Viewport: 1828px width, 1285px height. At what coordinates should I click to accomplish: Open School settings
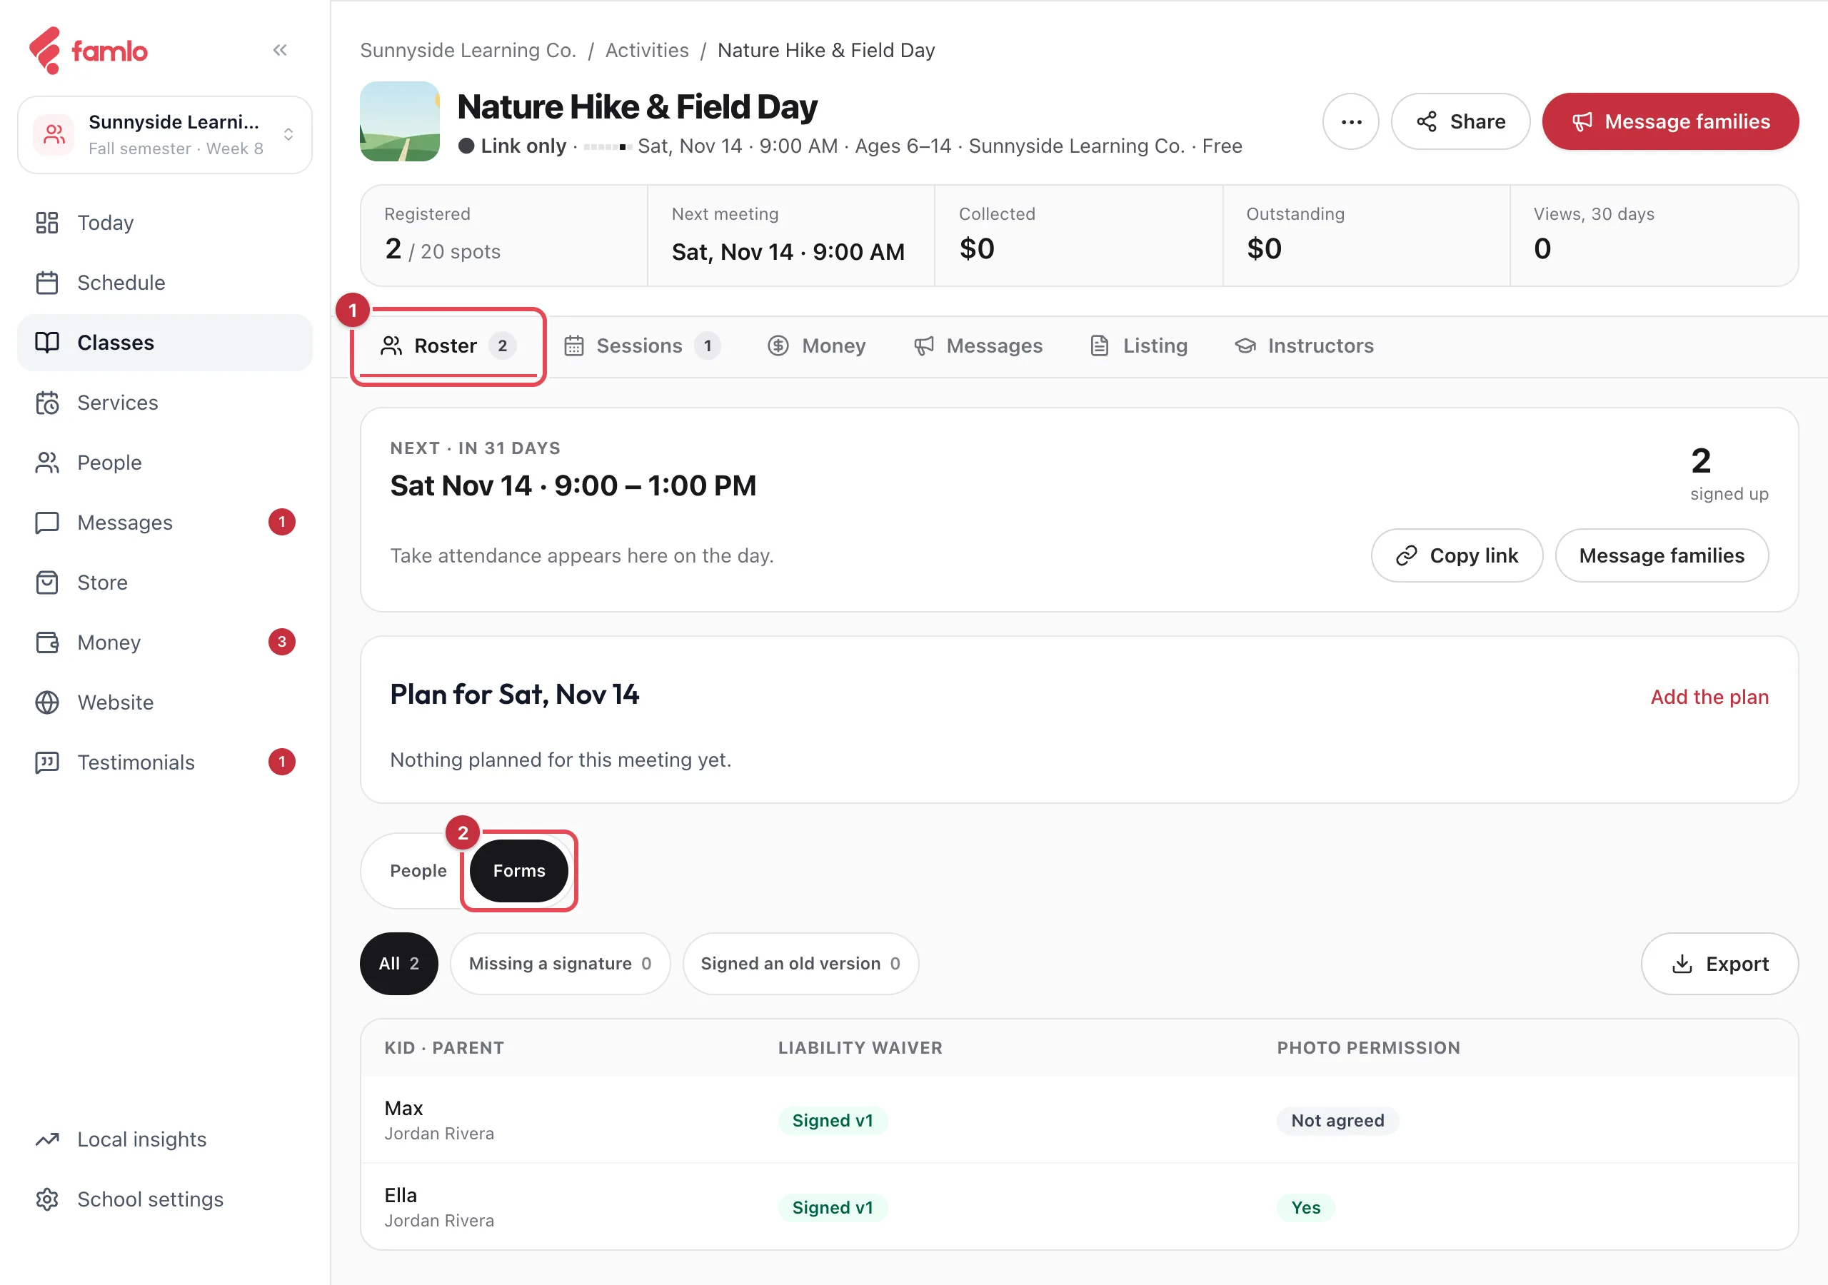tap(165, 1199)
